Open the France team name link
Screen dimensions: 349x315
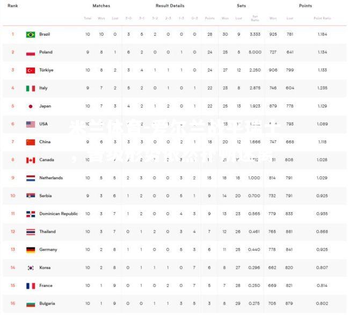click(x=46, y=286)
